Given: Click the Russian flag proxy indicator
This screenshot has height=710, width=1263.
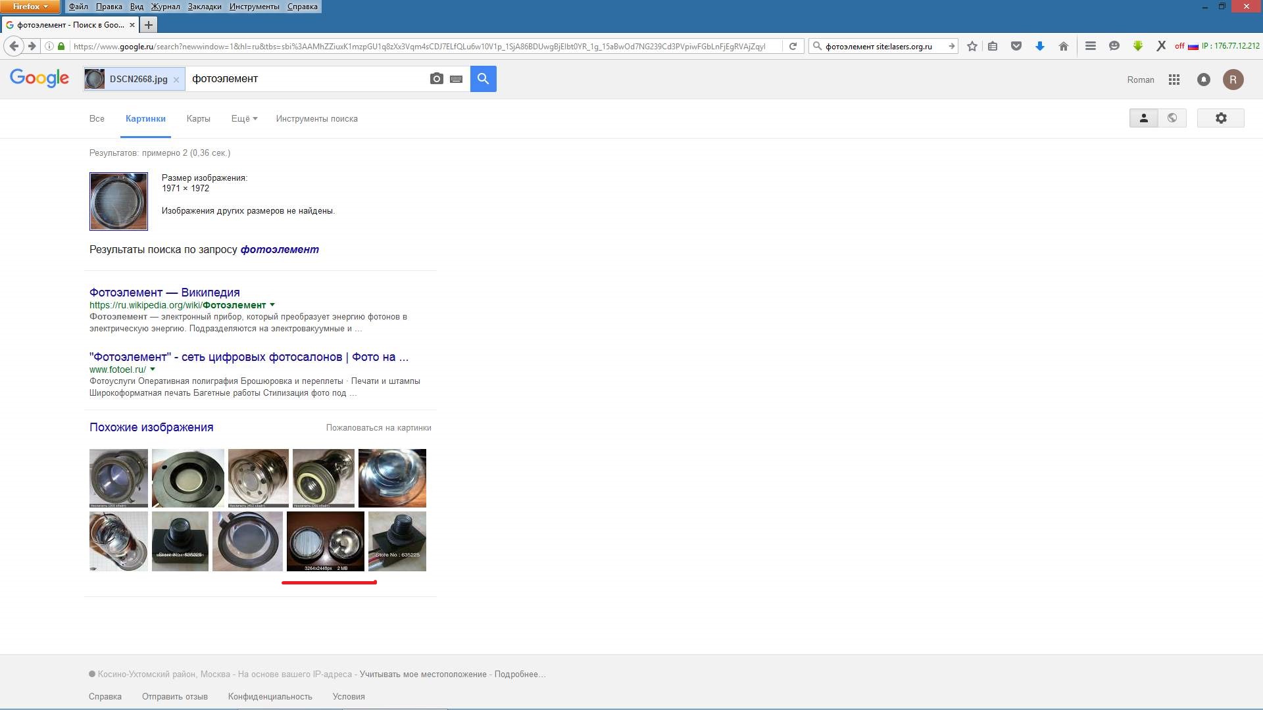Looking at the screenshot, I should (1193, 46).
